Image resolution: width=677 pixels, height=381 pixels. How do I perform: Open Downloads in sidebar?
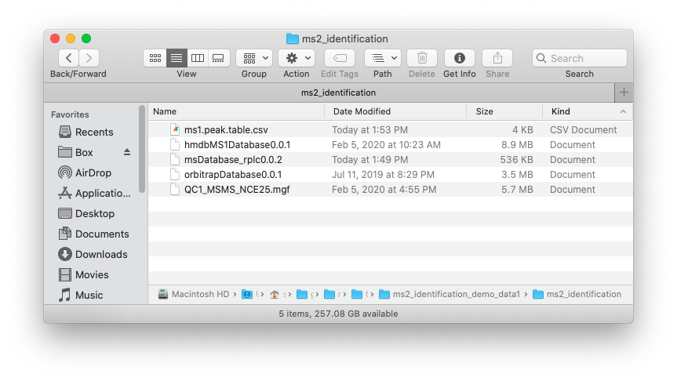(x=93, y=254)
